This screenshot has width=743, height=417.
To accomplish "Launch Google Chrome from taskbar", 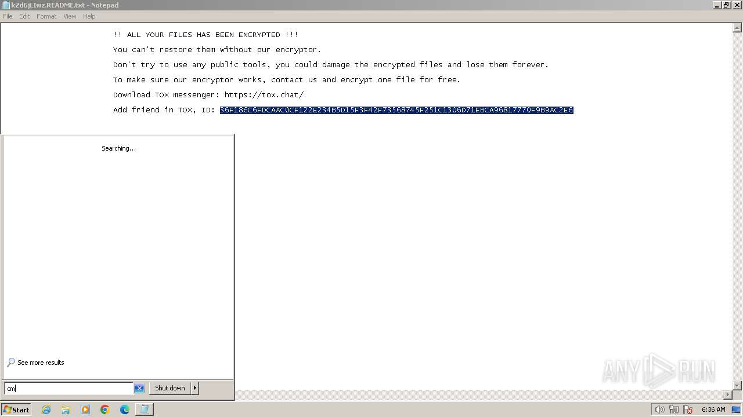I will click(105, 409).
